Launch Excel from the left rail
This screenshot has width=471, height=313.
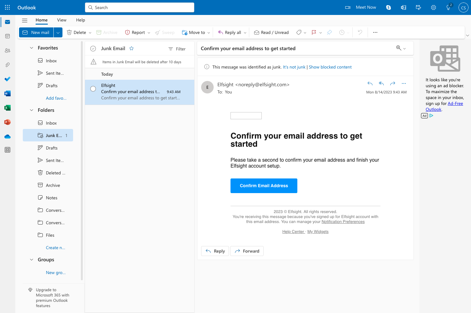[x=7, y=108]
